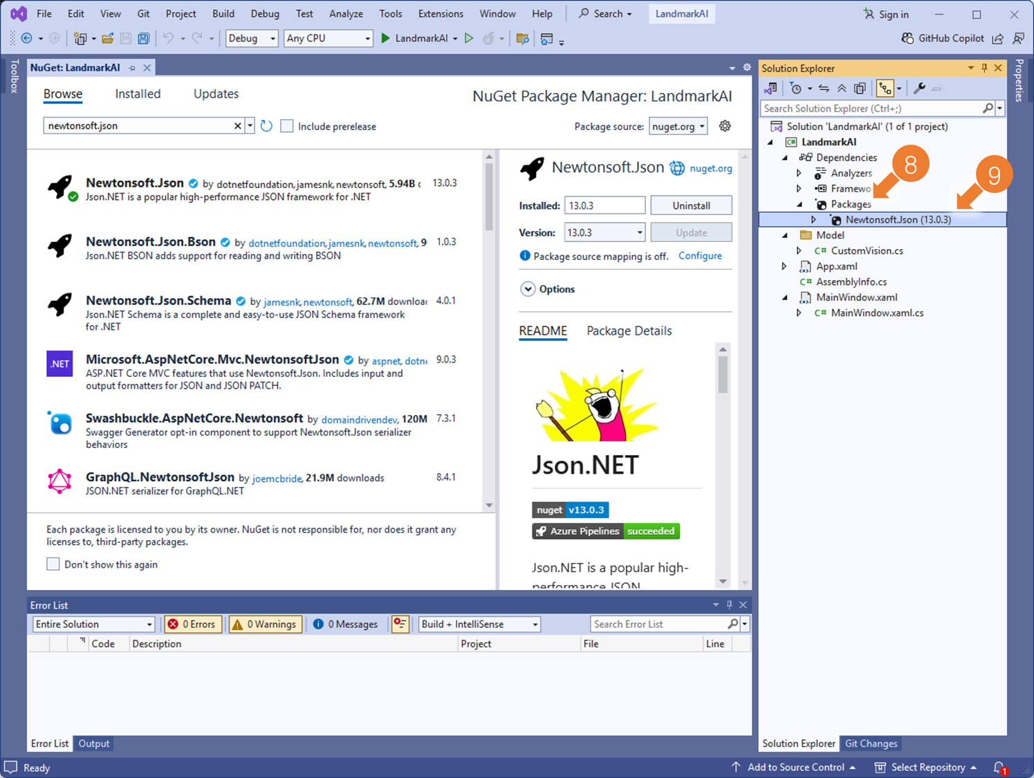Viewport: 1034px width, 778px height.
Task: Click the Sign in button
Action: (x=886, y=14)
